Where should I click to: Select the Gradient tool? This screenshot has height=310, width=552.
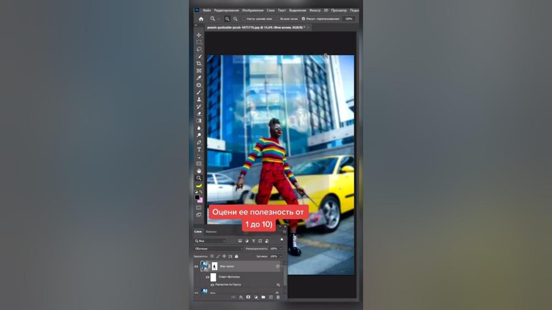(x=199, y=120)
